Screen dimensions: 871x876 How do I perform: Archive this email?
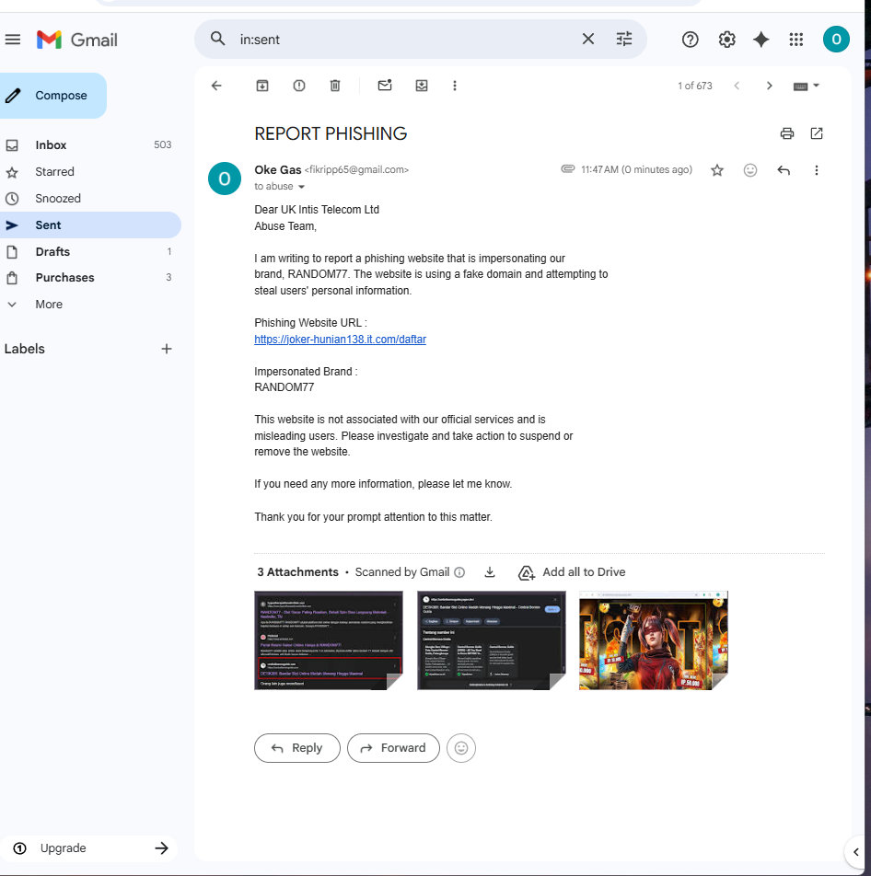pos(262,86)
